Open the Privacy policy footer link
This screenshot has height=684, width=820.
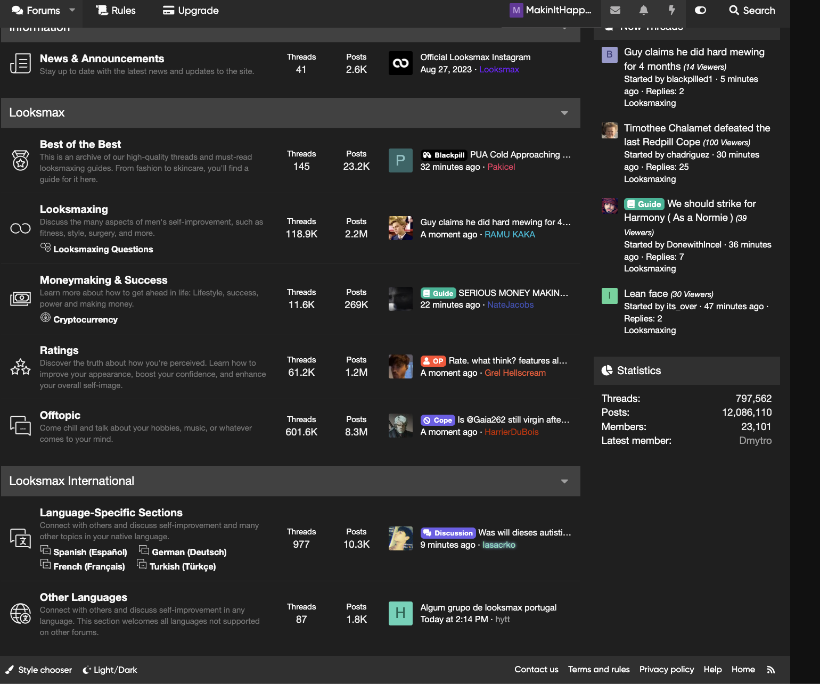point(667,669)
